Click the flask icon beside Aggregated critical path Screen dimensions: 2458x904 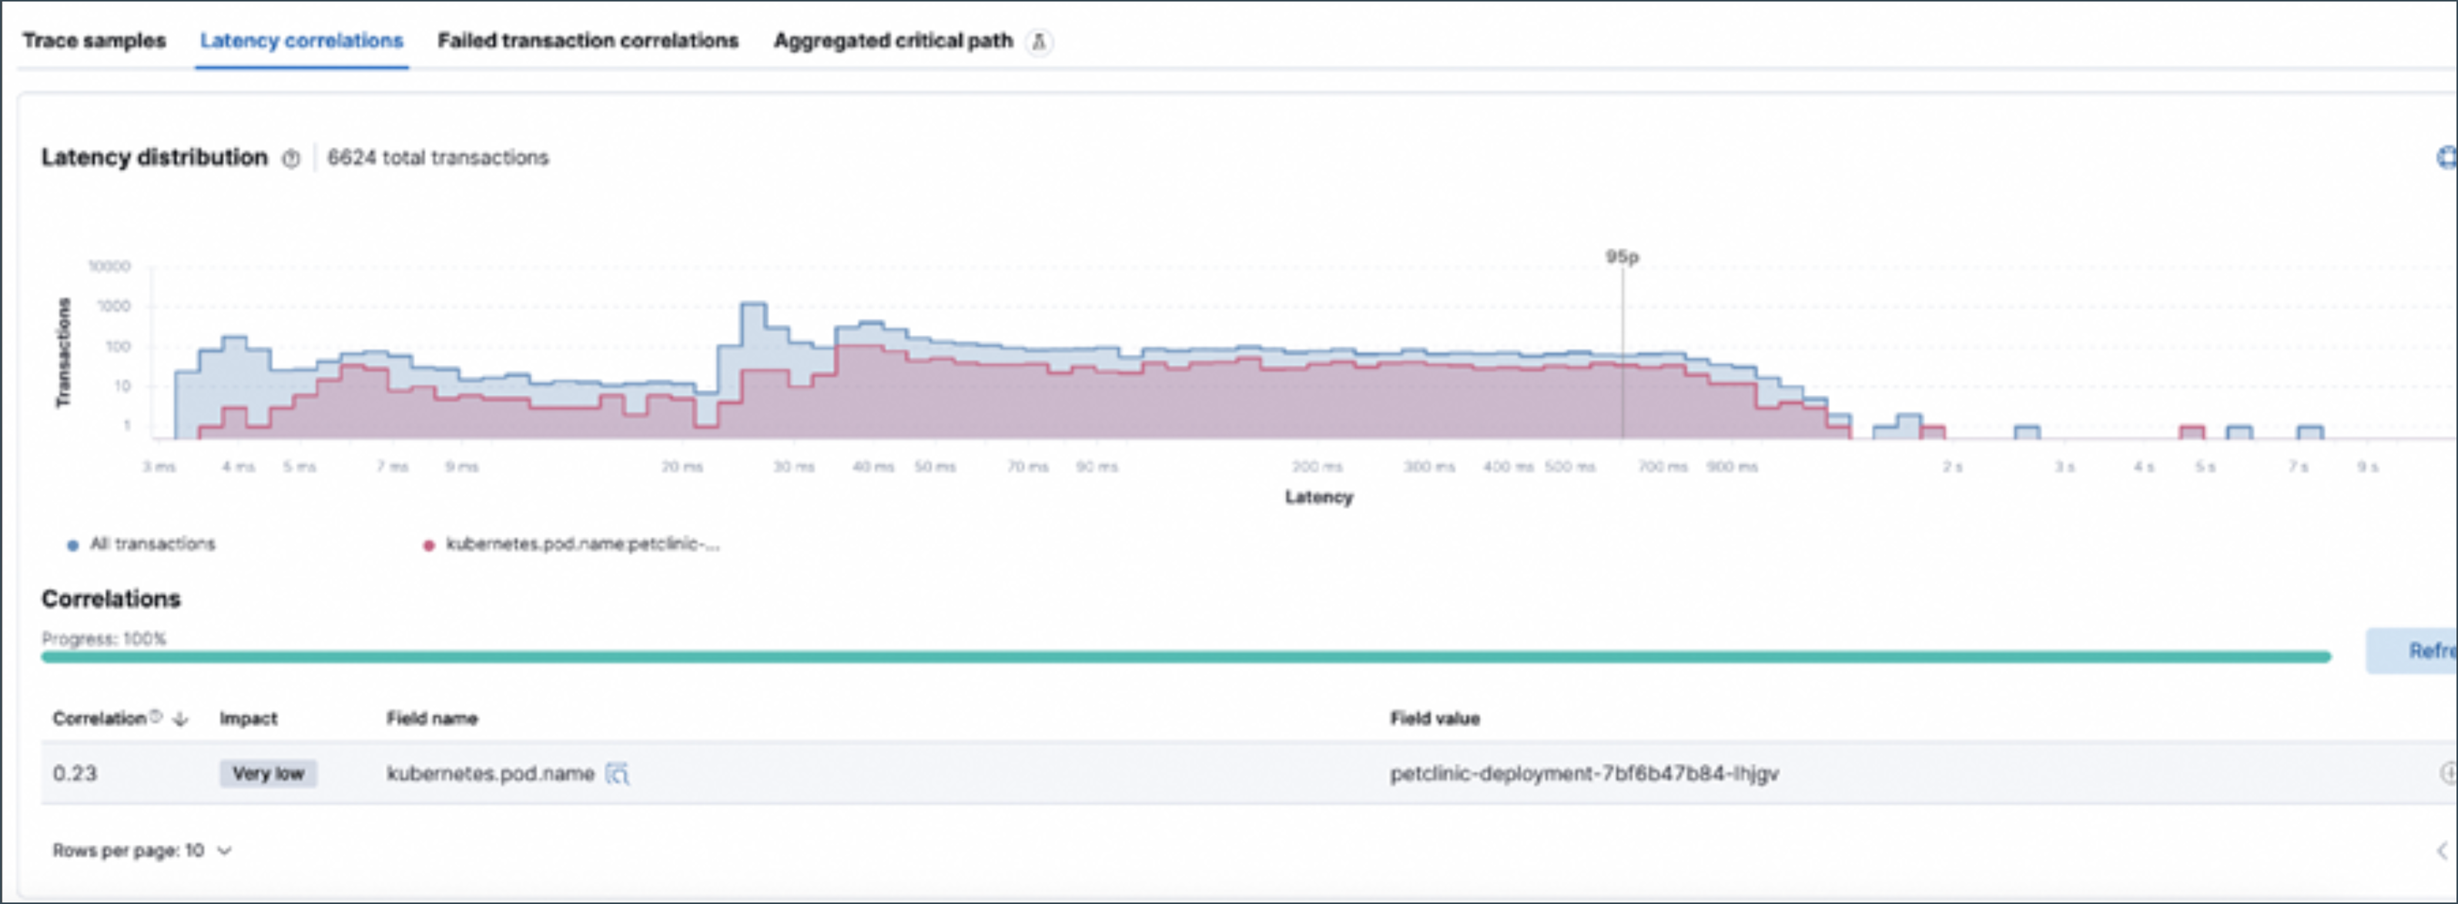1040,42
